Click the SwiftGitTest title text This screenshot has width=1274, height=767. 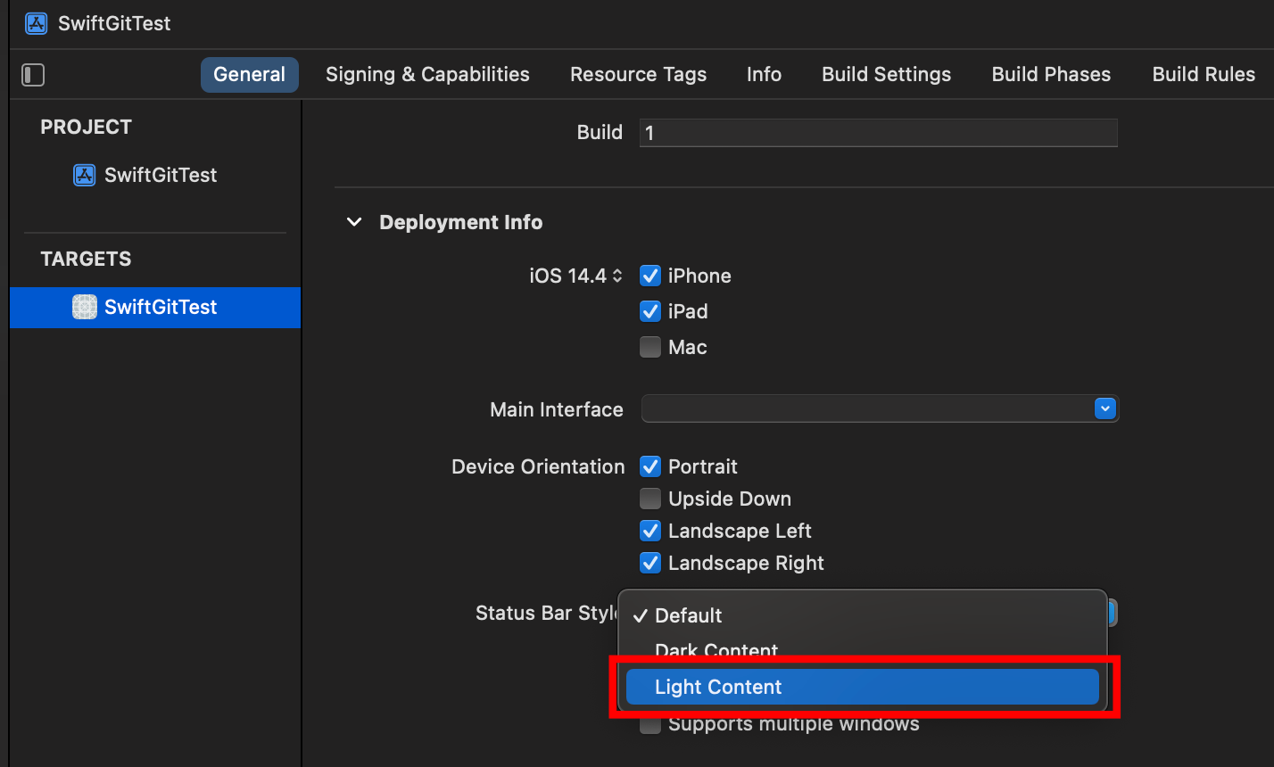[x=114, y=23]
